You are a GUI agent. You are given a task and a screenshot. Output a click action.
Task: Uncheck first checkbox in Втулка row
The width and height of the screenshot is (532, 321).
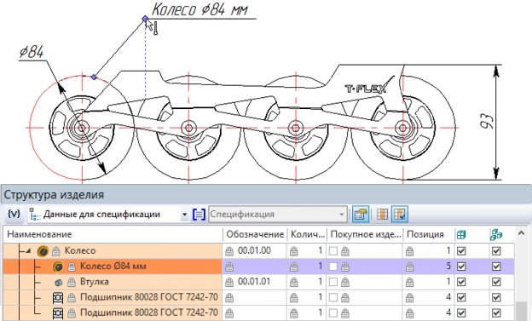(461, 282)
